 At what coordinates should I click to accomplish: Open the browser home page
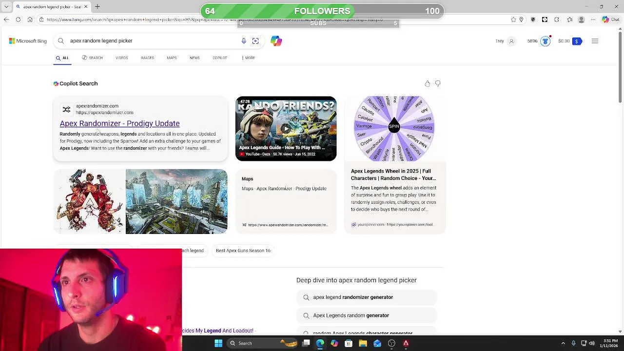click(30, 19)
